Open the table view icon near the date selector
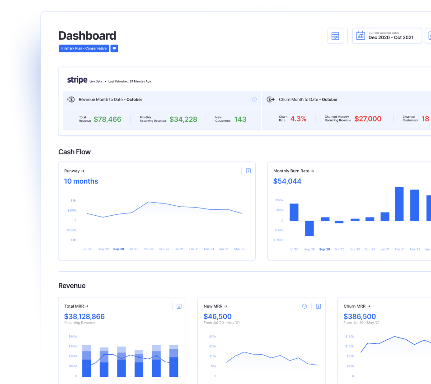The height and width of the screenshot is (384, 431). click(335, 36)
